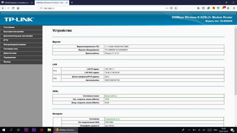
Task: Open a new browser tab
Action: pyautogui.click(x=72, y=2)
